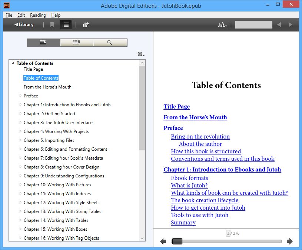This screenshot has width=302, height=250.
Task: Click the bookmark icon in toolbar
Action: click(52, 25)
